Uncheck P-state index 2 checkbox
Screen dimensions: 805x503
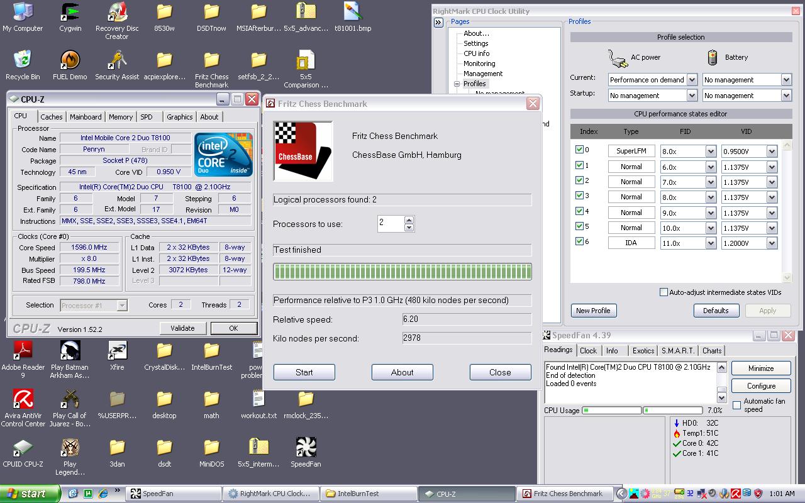point(579,180)
